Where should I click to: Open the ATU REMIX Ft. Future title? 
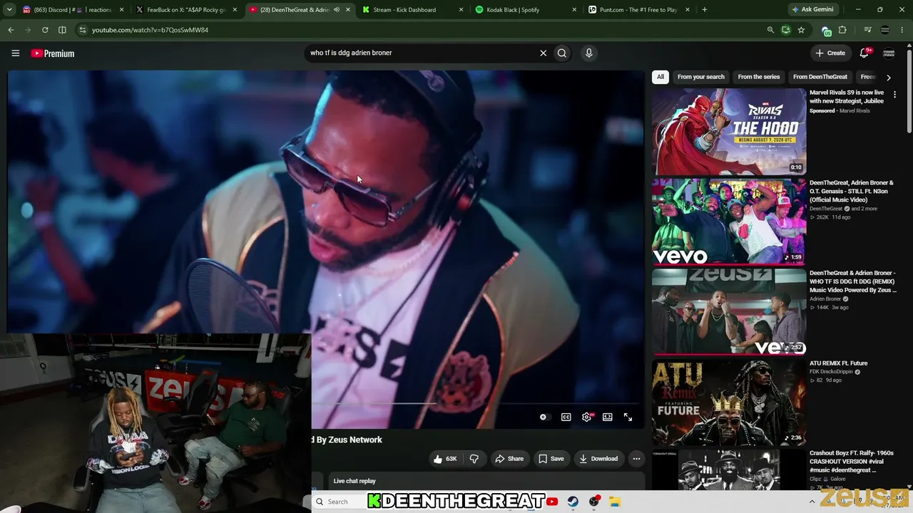[x=839, y=363]
